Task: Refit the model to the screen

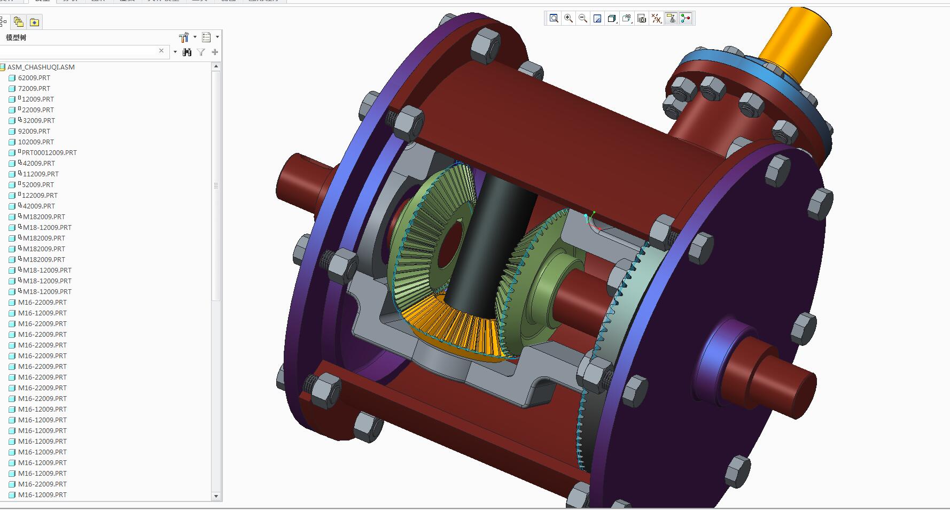Action: click(554, 19)
